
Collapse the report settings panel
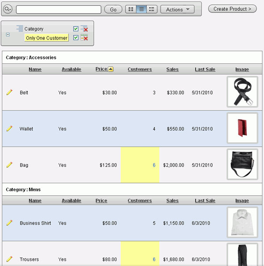8,35
